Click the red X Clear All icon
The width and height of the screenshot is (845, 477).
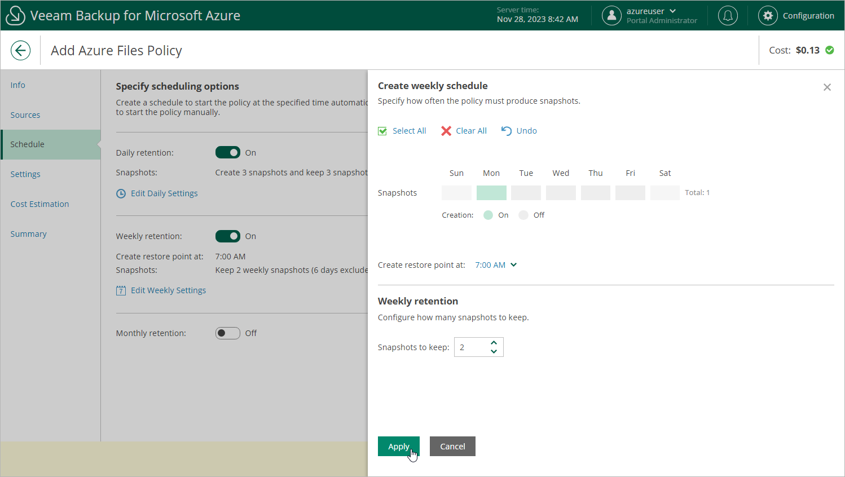(446, 131)
